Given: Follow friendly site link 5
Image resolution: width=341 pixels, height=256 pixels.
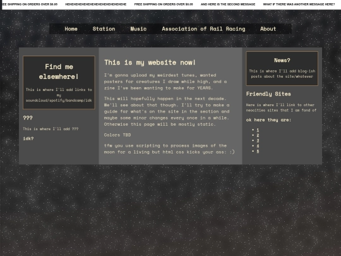Looking at the screenshot, I should [x=258, y=151].
